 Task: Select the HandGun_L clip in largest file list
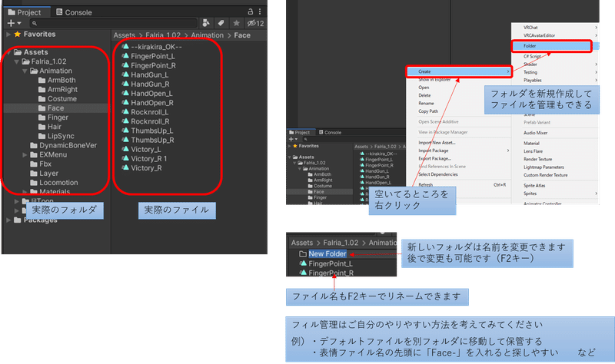145,74
